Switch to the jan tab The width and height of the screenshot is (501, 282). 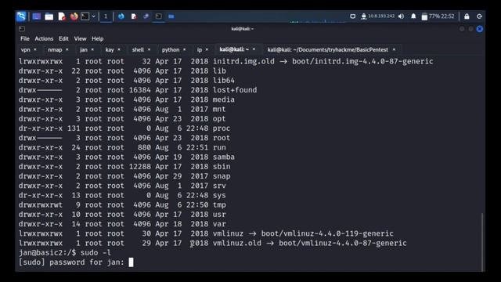(x=84, y=50)
